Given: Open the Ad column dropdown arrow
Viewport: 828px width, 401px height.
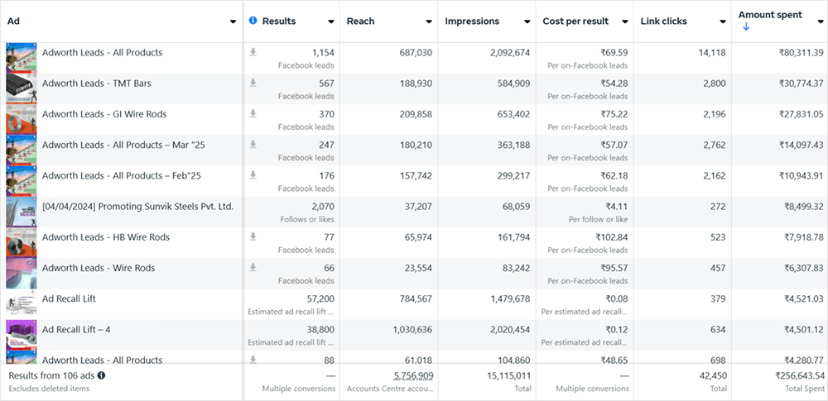Looking at the screenshot, I should [x=233, y=21].
